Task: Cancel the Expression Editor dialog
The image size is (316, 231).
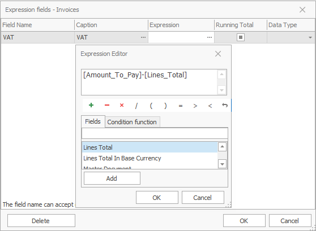Action: point(203,198)
